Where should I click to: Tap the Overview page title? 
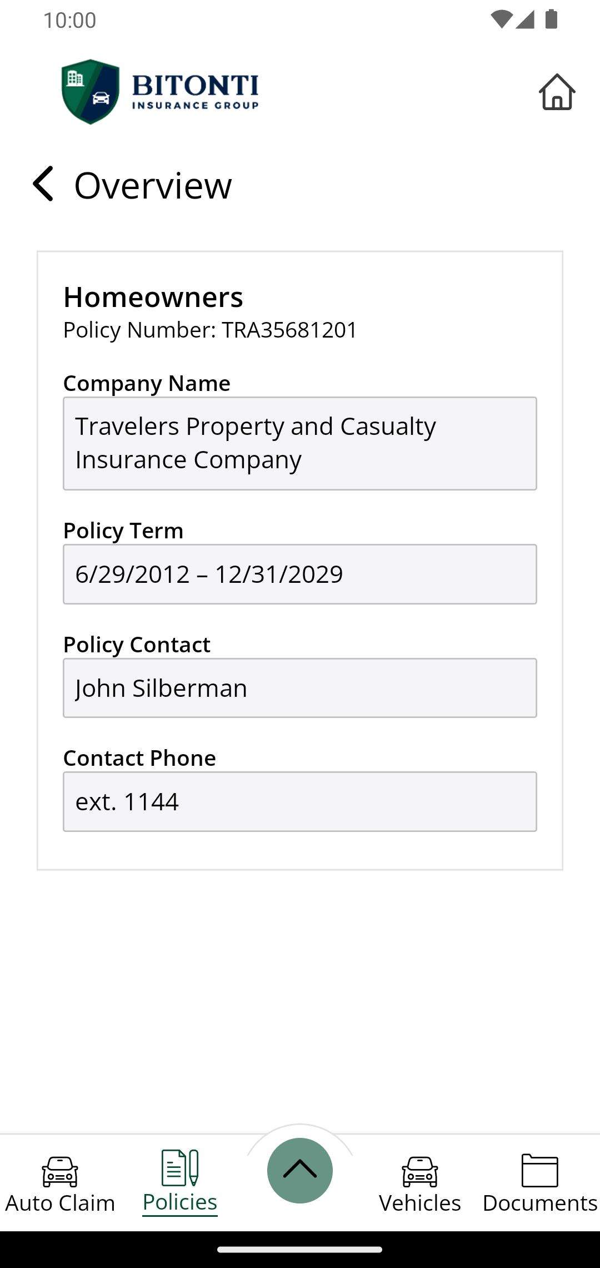153,185
